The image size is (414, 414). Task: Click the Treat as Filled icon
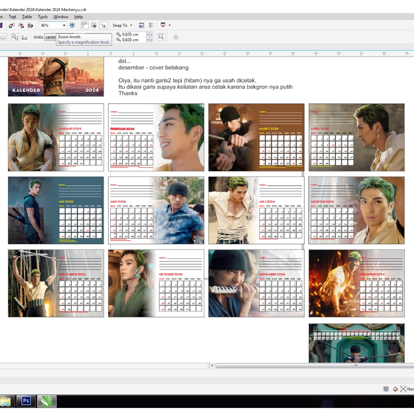(x=161, y=37)
